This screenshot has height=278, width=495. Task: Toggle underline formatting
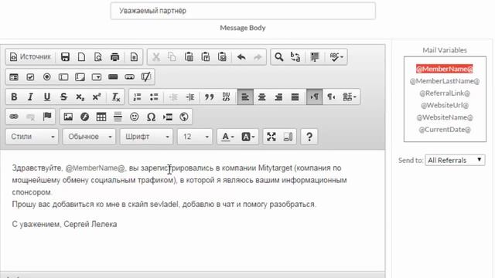46,97
